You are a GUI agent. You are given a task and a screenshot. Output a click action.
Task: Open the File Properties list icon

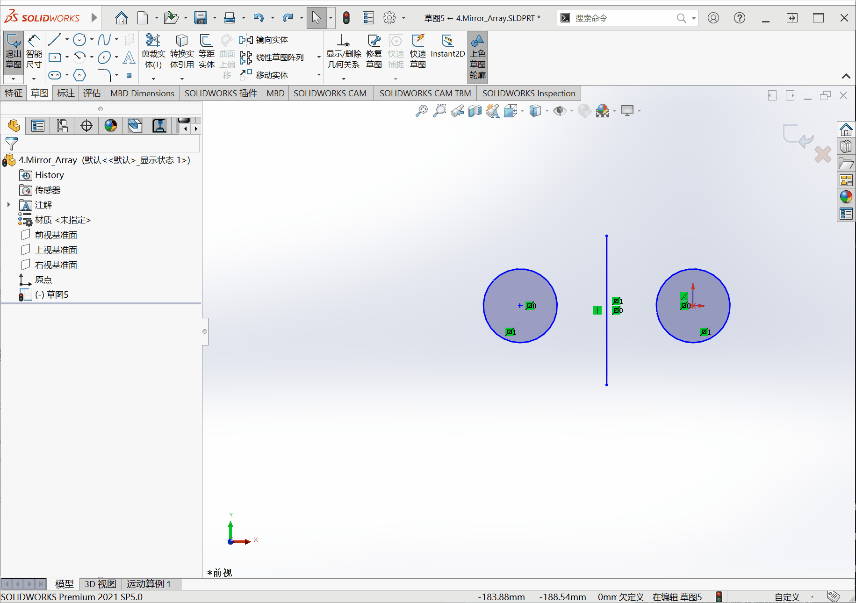pos(368,18)
